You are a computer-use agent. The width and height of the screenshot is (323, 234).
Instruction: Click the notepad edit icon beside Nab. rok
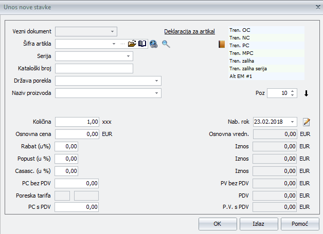tap(307, 122)
